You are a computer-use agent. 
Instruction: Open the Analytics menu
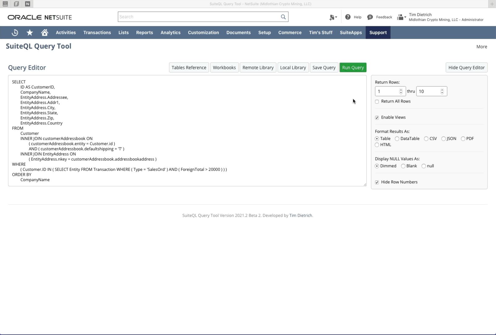170,33
